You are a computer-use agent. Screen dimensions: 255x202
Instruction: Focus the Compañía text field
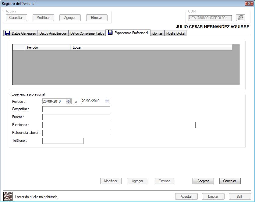tap(76, 109)
